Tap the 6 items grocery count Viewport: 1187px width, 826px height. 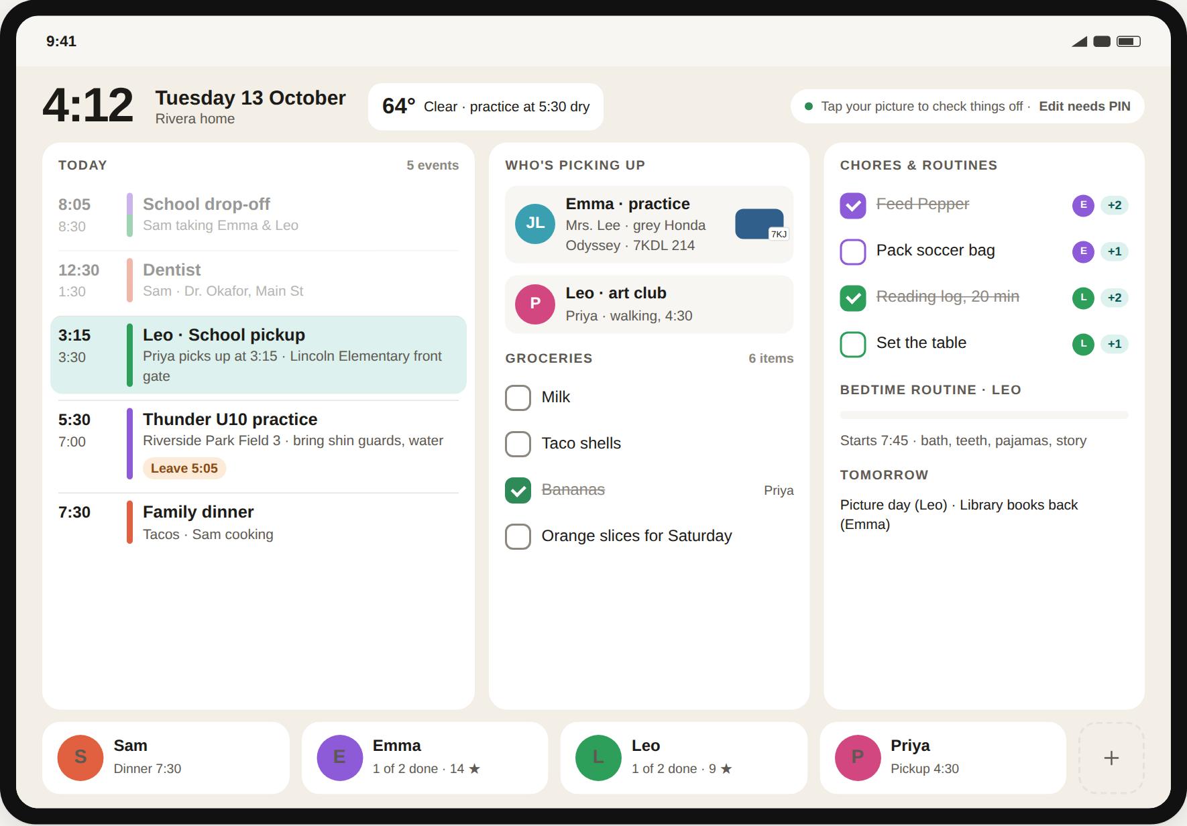[x=771, y=358]
